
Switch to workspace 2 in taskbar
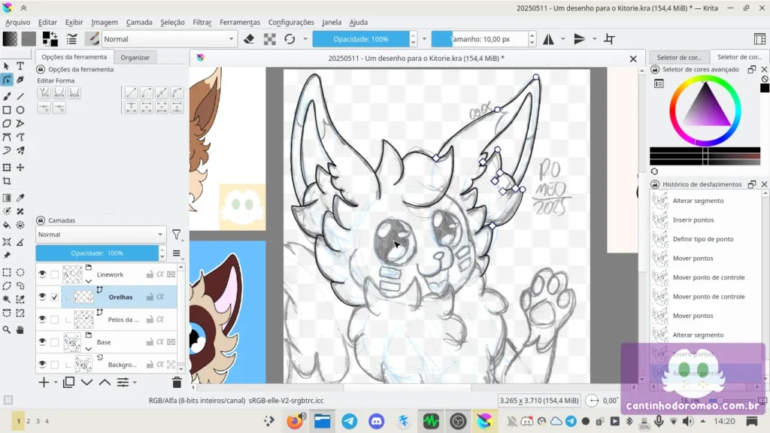point(28,421)
